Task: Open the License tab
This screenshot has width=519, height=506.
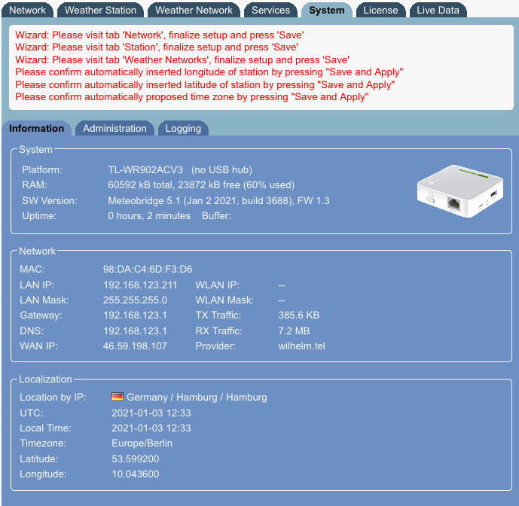Action: click(x=380, y=10)
